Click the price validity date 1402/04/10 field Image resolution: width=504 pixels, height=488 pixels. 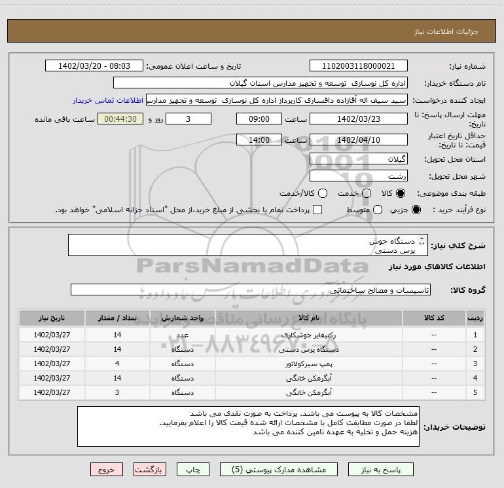[359, 140]
